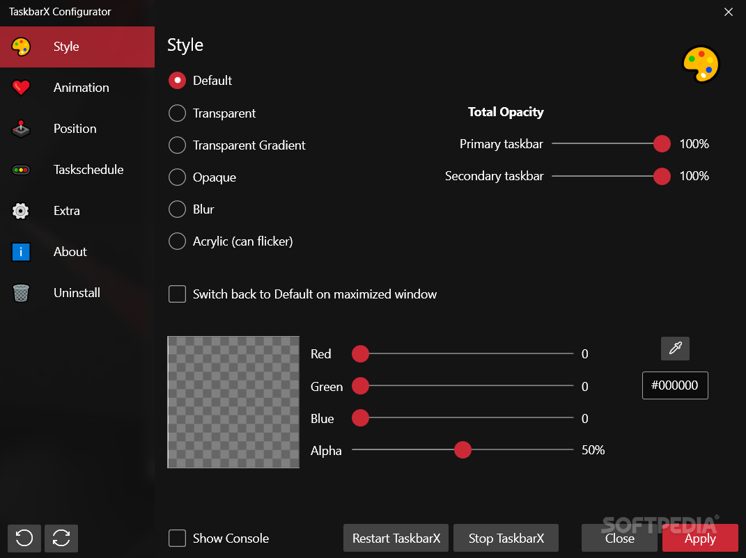Click the refresh reload arrows button

tap(61, 538)
